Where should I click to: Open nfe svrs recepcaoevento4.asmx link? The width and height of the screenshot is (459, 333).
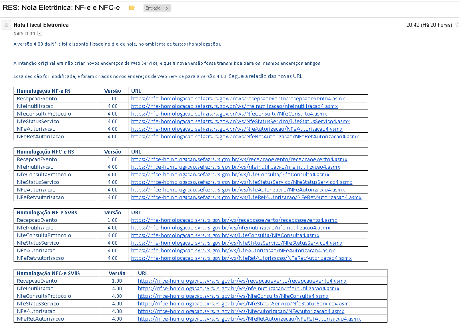click(x=234, y=220)
